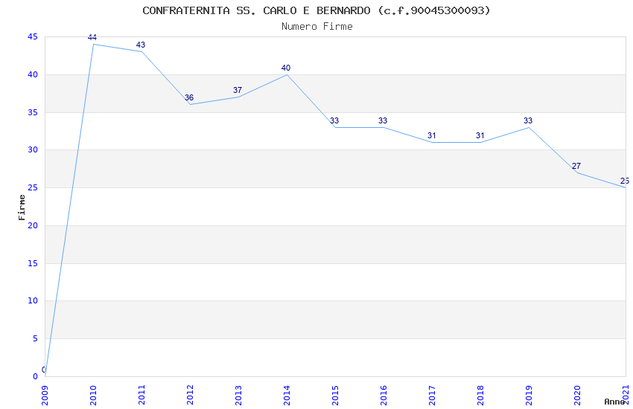This screenshot has height=409, width=633.
Task: Select the data point labeled 44
Action: tap(92, 37)
